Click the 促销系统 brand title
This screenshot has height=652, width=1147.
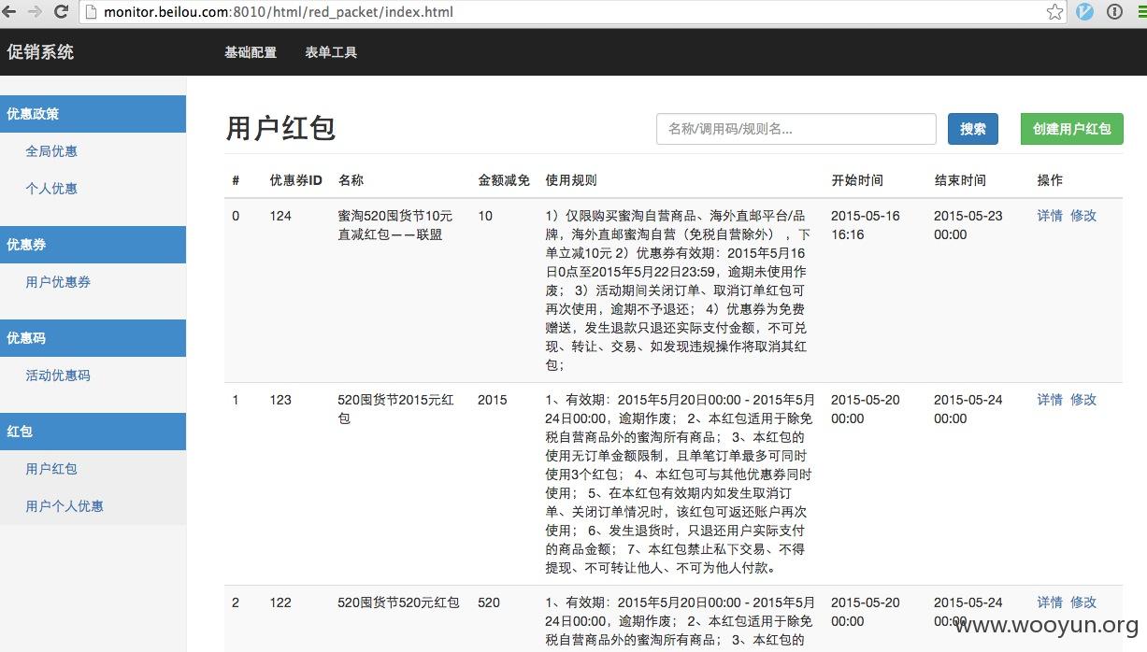pos(40,52)
